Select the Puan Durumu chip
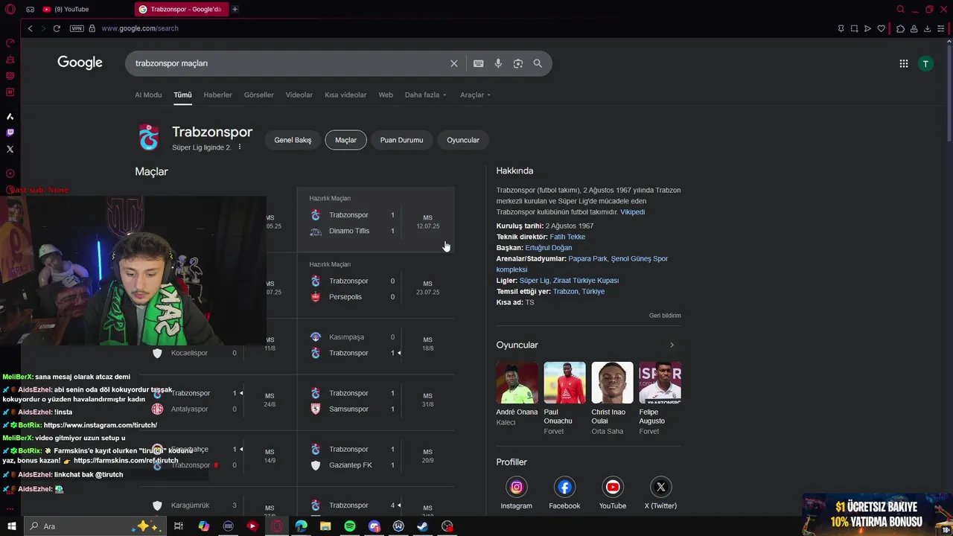The height and width of the screenshot is (536, 953). pyautogui.click(x=401, y=140)
